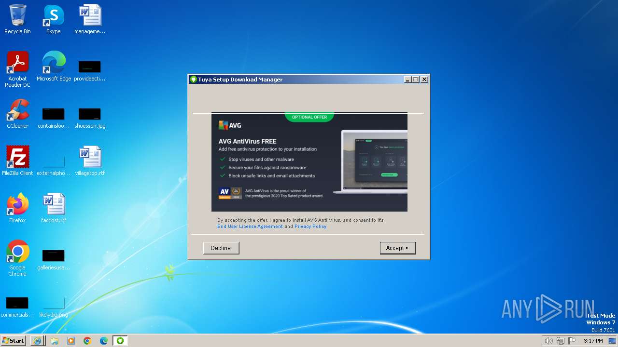Open the network status tray icon
This screenshot has height=347, width=618.
[x=561, y=341]
